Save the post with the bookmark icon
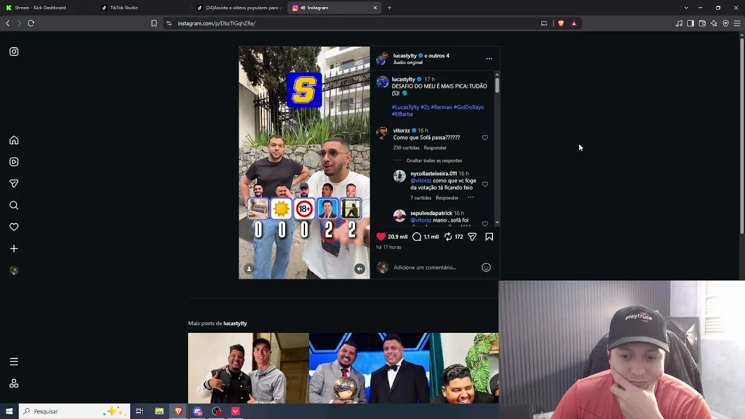This screenshot has width=745, height=419. pos(489,237)
